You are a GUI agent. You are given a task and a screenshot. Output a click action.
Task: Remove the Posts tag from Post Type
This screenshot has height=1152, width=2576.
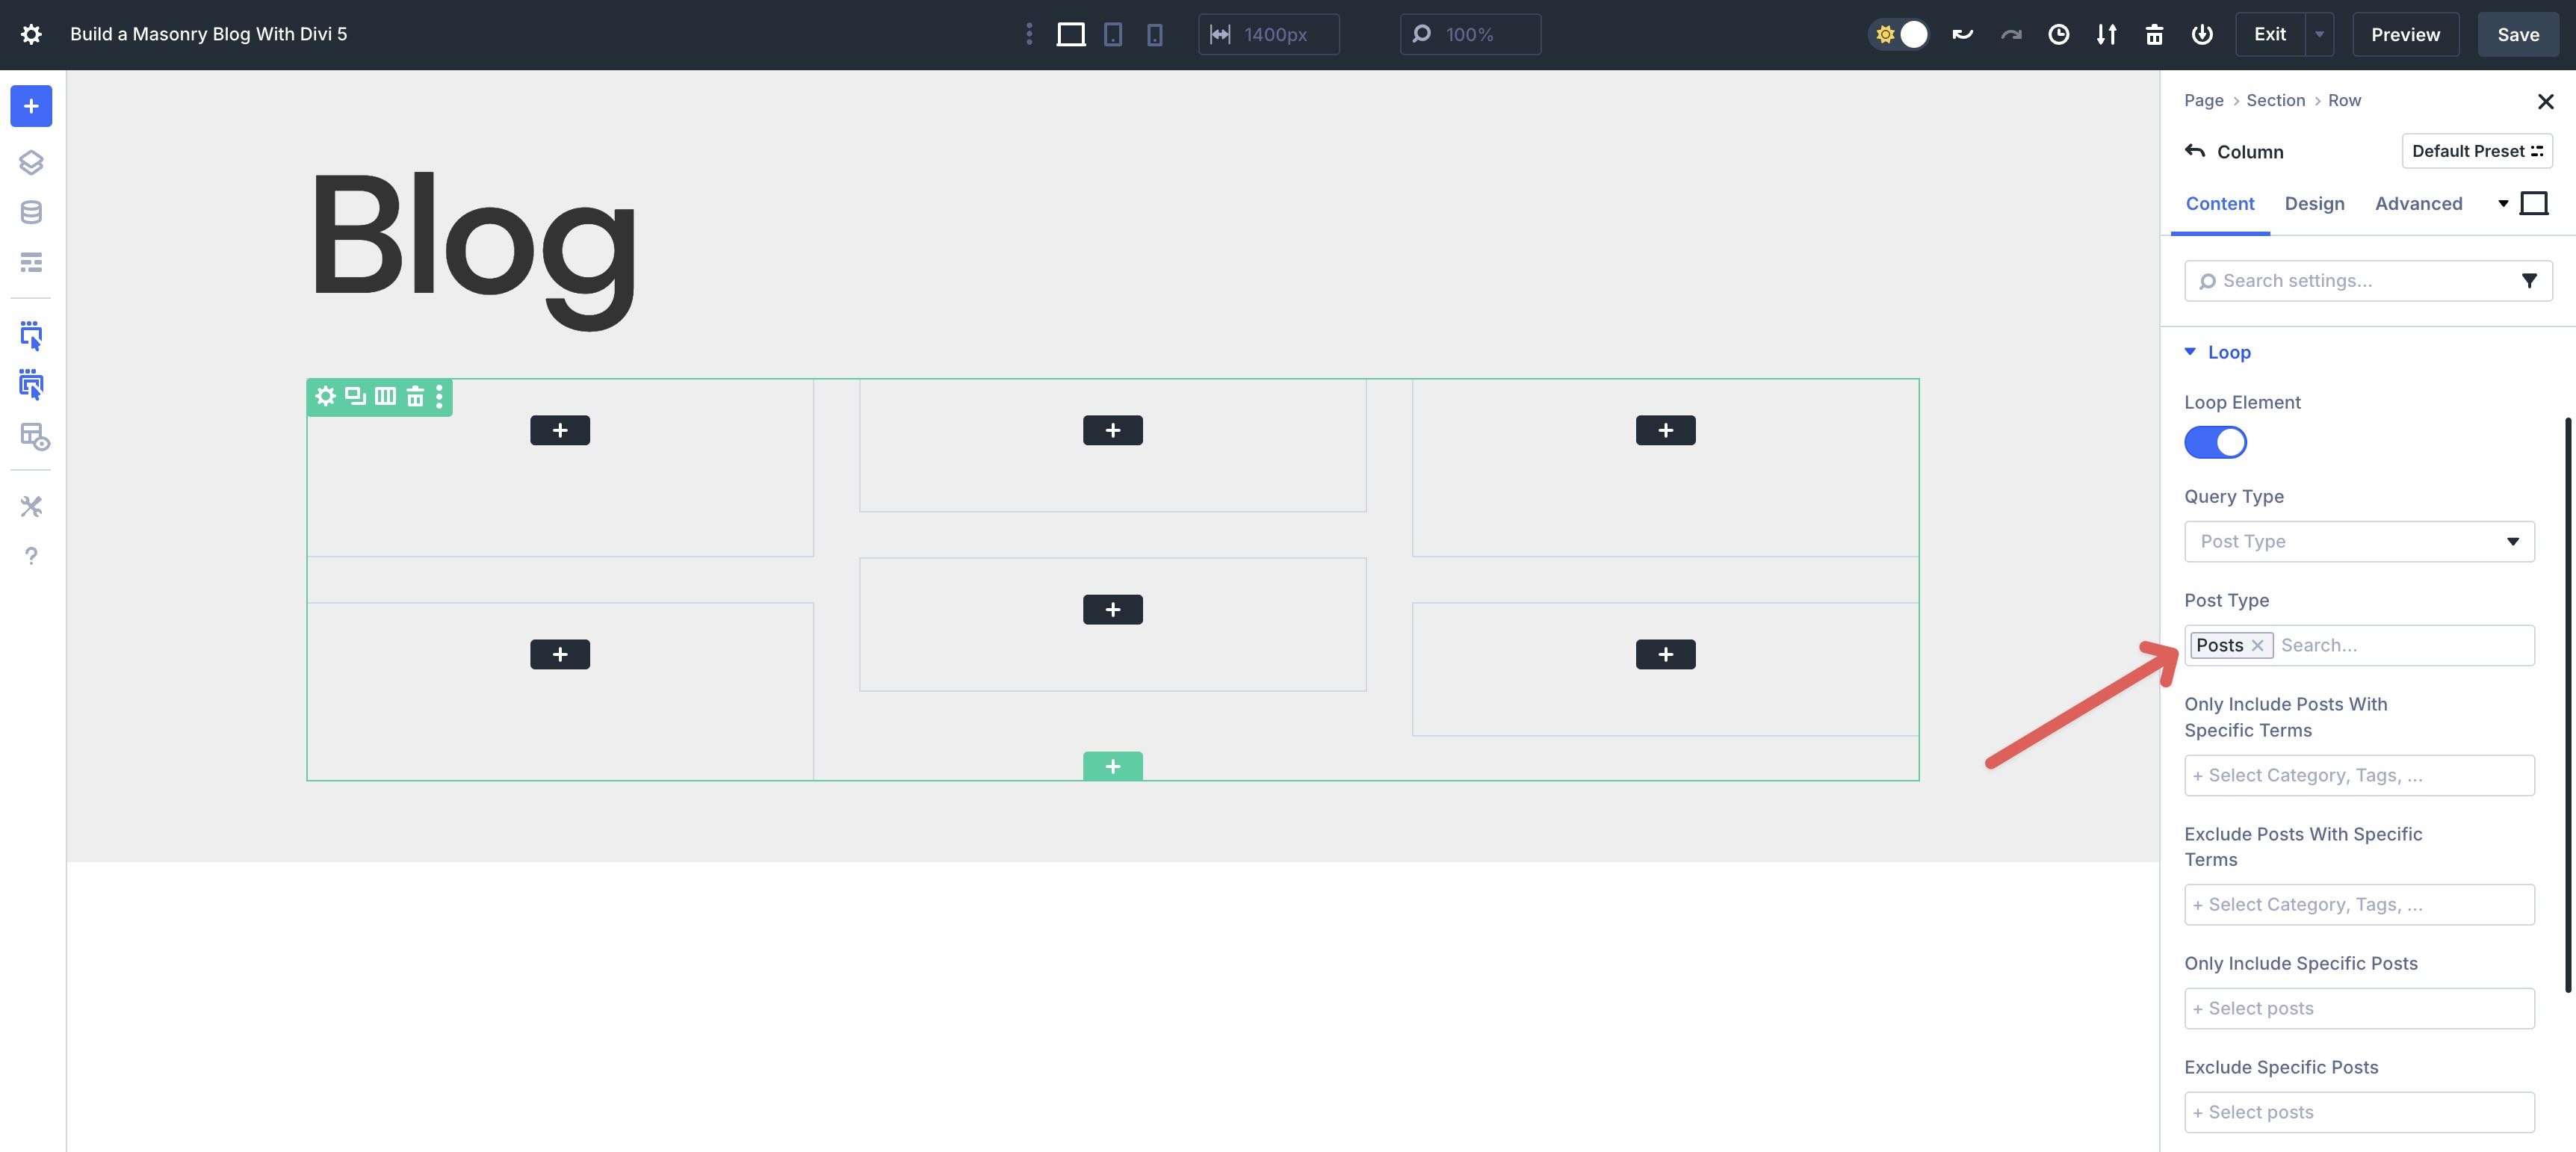coord(2258,645)
